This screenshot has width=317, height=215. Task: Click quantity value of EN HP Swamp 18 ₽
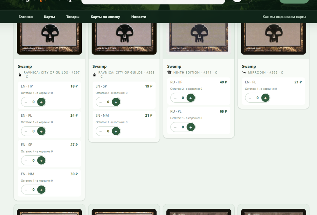pyautogui.click(x=33, y=102)
